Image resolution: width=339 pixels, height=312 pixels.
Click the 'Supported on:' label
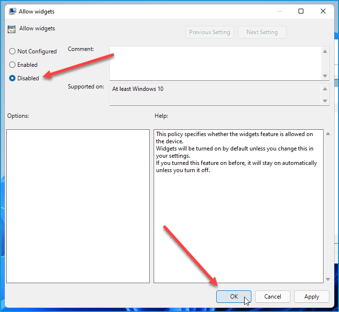[x=86, y=87]
